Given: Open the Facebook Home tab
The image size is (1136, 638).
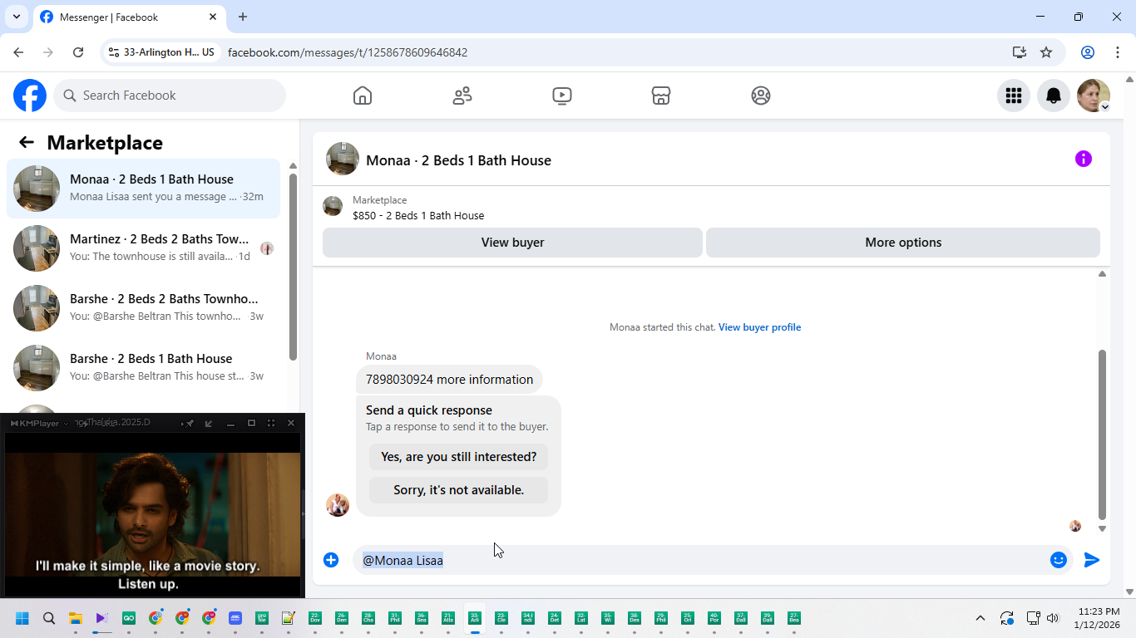Looking at the screenshot, I should coord(363,96).
